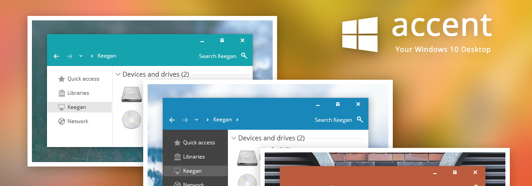Click back arrow in the blue window

pos(172,120)
